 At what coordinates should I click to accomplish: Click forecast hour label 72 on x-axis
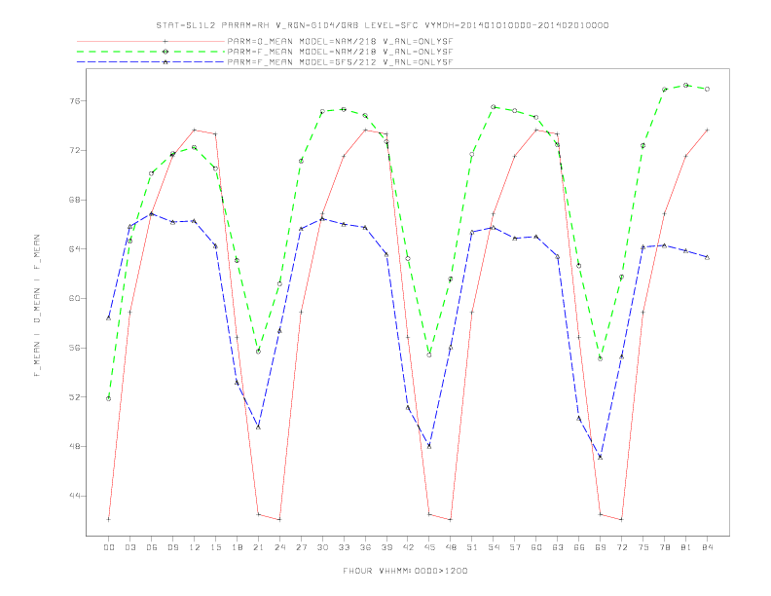(622, 547)
